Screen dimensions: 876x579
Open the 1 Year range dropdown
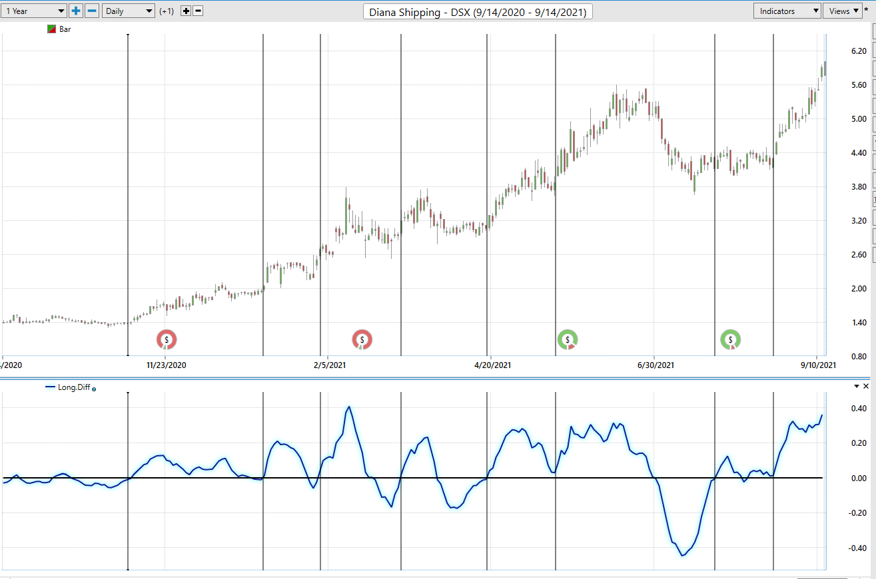[x=33, y=11]
